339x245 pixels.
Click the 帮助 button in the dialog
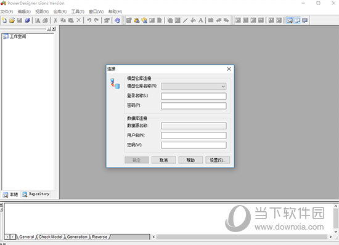click(190, 160)
